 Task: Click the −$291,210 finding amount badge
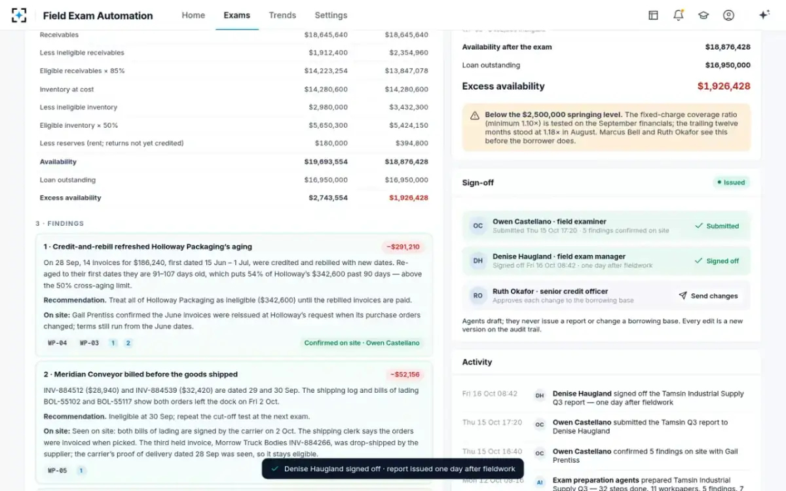click(403, 247)
